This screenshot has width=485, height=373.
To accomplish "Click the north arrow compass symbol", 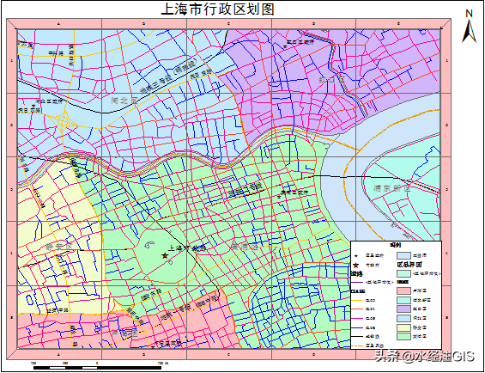I will click(x=470, y=27).
